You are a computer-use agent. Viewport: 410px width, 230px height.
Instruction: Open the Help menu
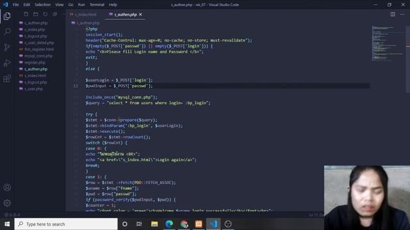click(x=113, y=4)
